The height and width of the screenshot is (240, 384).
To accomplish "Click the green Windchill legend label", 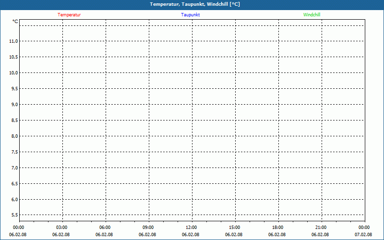I will coord(312,15).
